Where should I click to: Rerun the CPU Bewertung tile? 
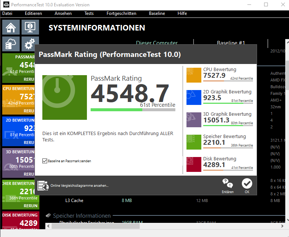tap(29, 111)
